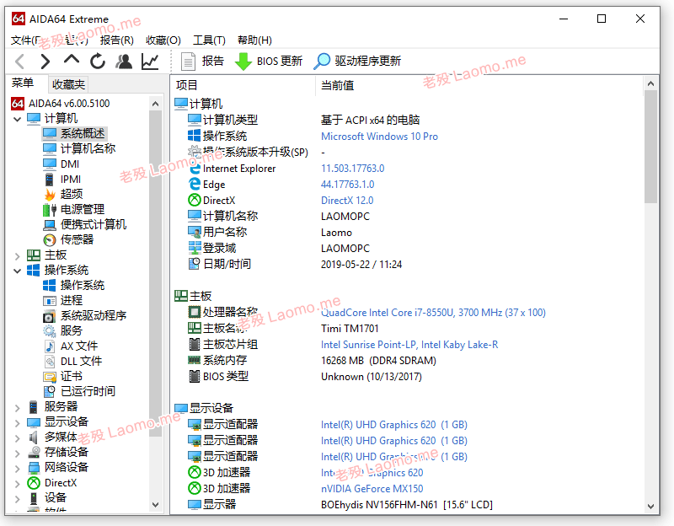Click the main panel scroll down arrow
The image size is (674, 526).
tap(650, 507)
